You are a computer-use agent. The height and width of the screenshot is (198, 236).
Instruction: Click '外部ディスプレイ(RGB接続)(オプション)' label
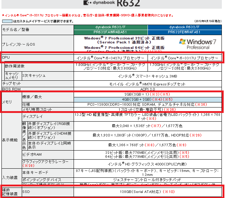pos(49,126)
